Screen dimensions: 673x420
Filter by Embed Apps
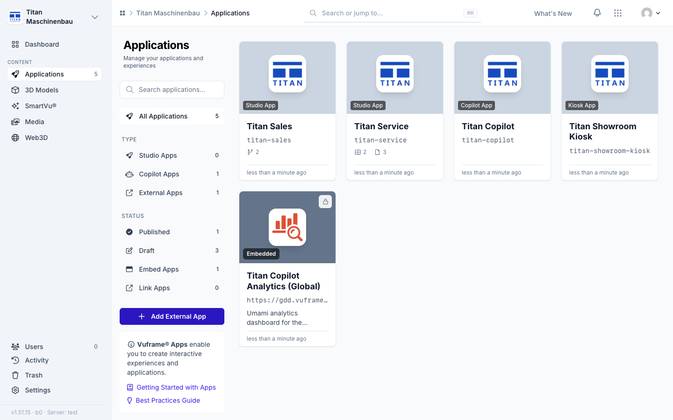(x=172, y=269)
